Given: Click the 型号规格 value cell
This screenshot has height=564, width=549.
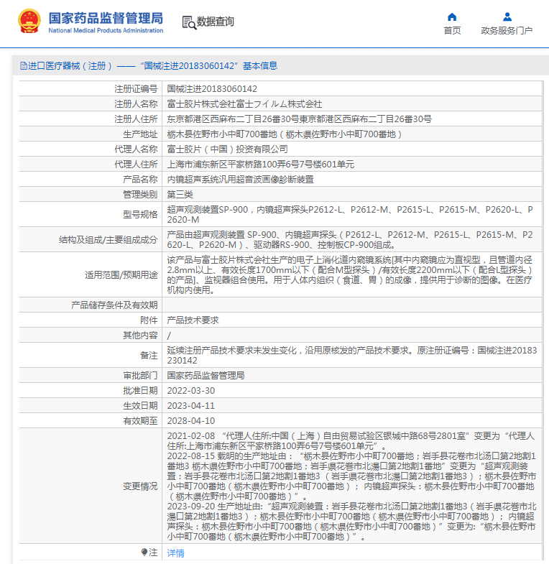Looking at the screenshot, I should point(352,214).
